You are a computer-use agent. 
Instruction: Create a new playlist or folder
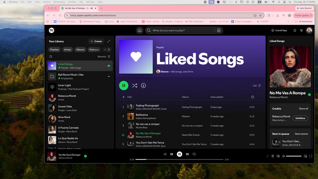point(96,41)
